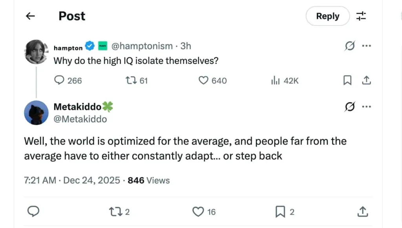Open the replies via the comment bubble icon
The height and width of the screenshot is (228, 402).
tap(59, 80)
